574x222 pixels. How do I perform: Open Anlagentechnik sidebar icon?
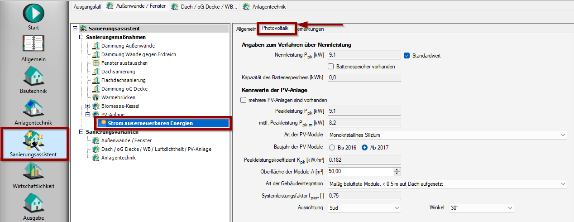pos(33,108)
